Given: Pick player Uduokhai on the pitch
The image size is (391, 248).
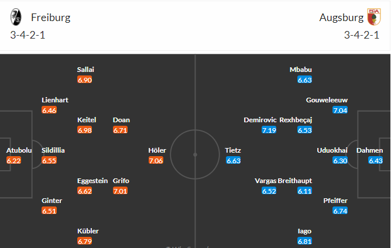Looking at the screenshot, I should [332, 150].
